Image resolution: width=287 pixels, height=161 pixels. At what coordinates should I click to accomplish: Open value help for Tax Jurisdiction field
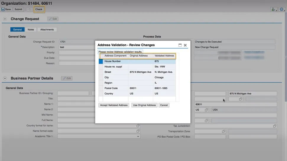coord(275,126)
